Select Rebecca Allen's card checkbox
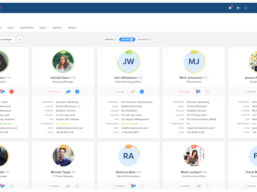The image size is (257, 192). click(x=101, y=145)
